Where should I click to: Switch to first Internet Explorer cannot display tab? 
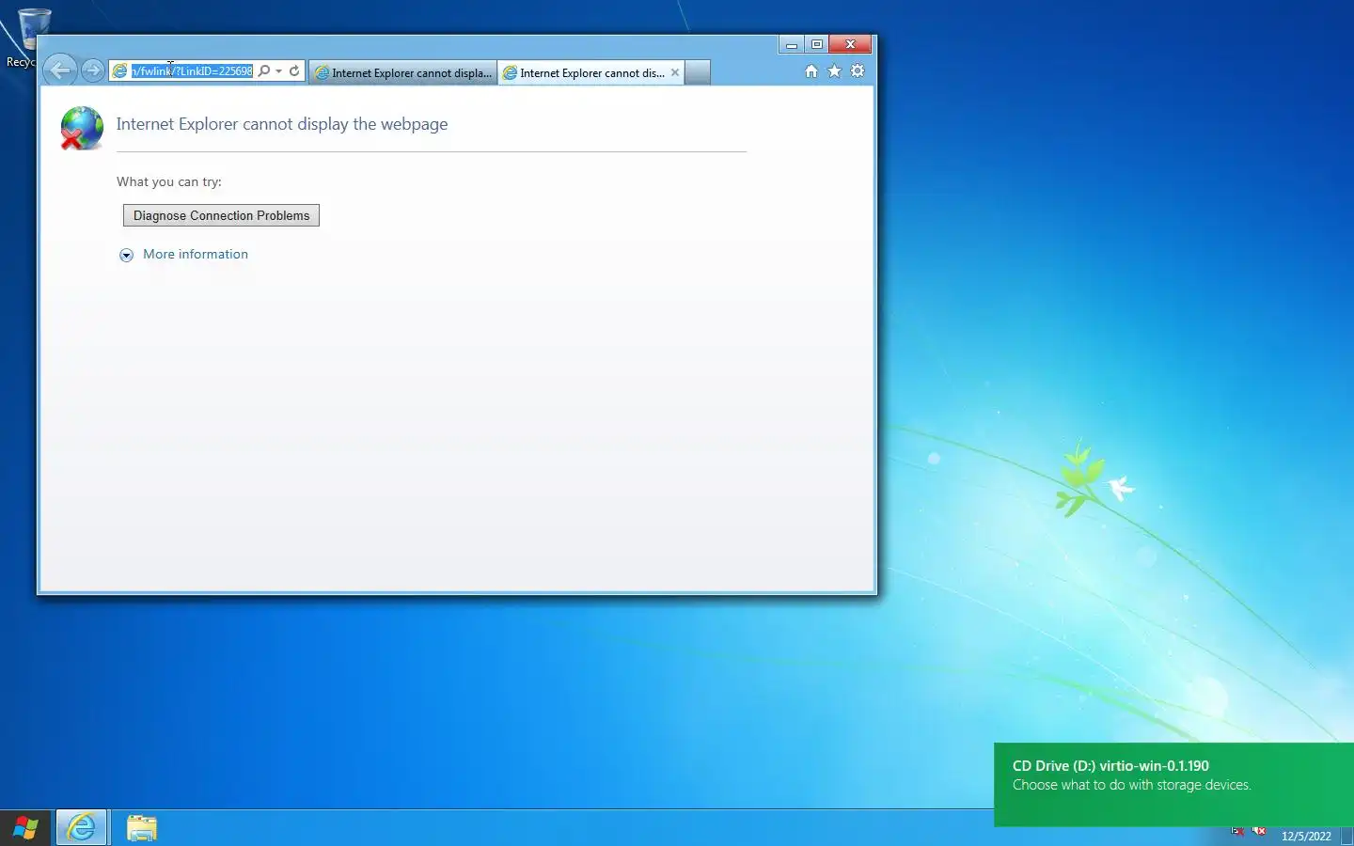pos(403,72)
